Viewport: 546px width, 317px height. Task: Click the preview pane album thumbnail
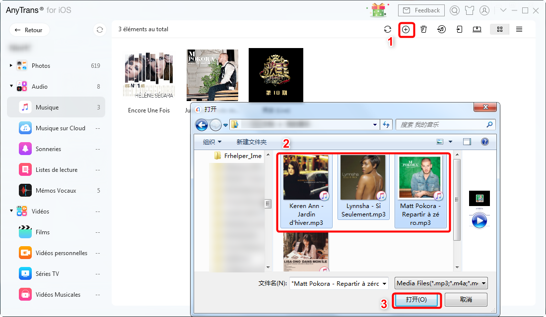click(x=479, y=198)
